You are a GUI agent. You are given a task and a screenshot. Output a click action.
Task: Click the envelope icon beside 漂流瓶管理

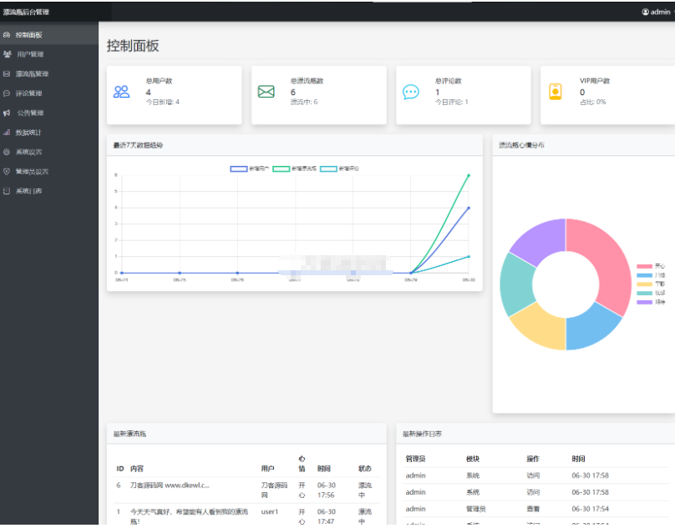[x=8, y=74]
